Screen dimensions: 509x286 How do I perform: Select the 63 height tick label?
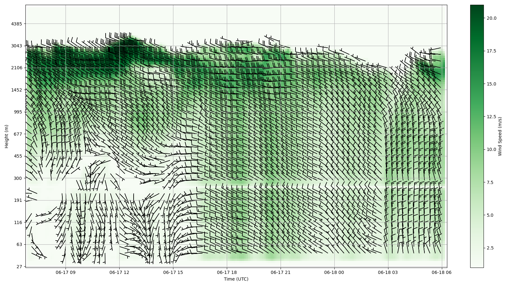pos(19,244)
